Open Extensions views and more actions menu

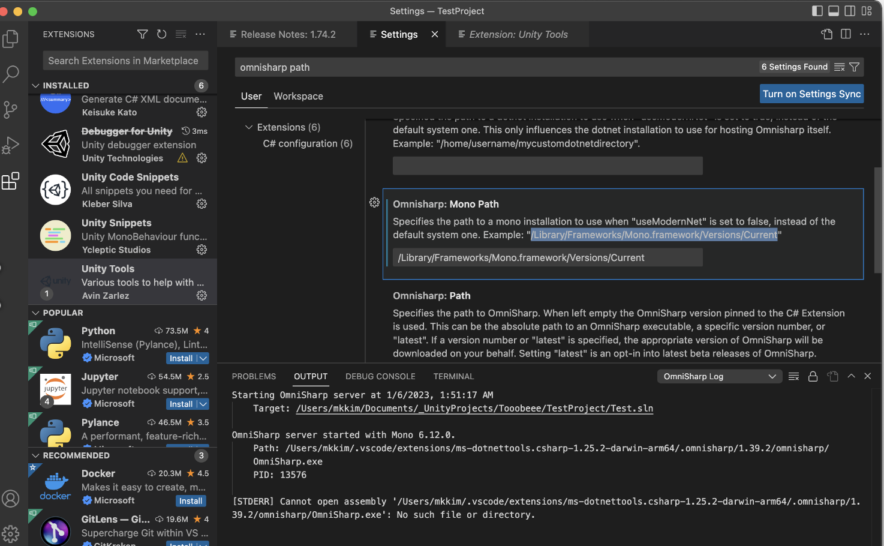click(200, 34)
